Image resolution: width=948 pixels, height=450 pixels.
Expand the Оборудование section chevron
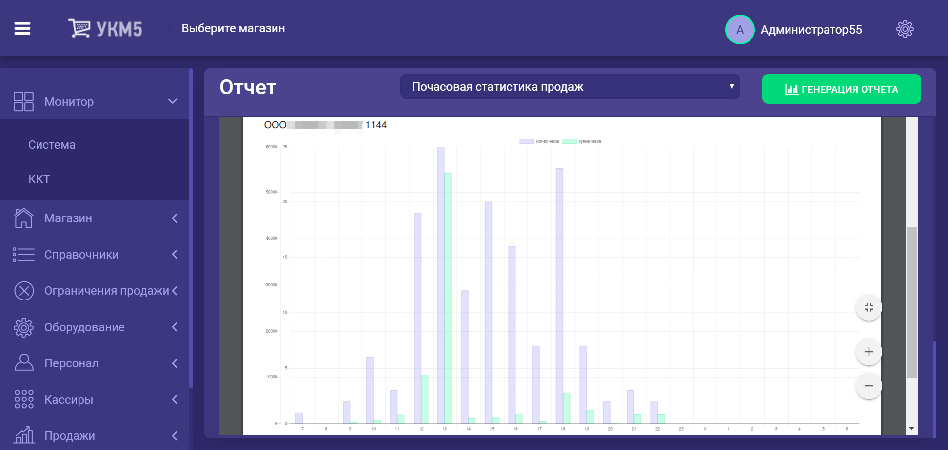tap(175, 327)
